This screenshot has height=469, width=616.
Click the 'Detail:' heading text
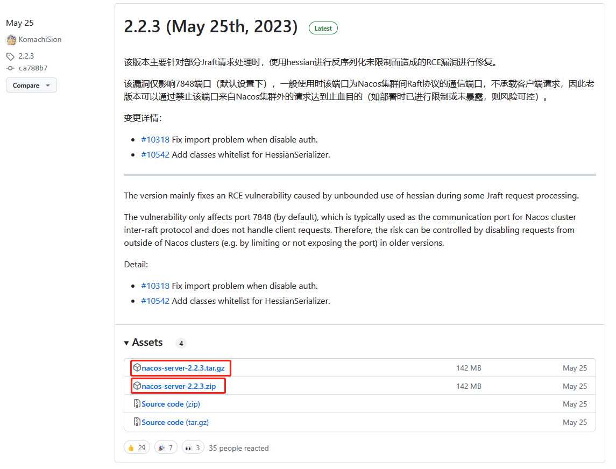coord(136,265)
